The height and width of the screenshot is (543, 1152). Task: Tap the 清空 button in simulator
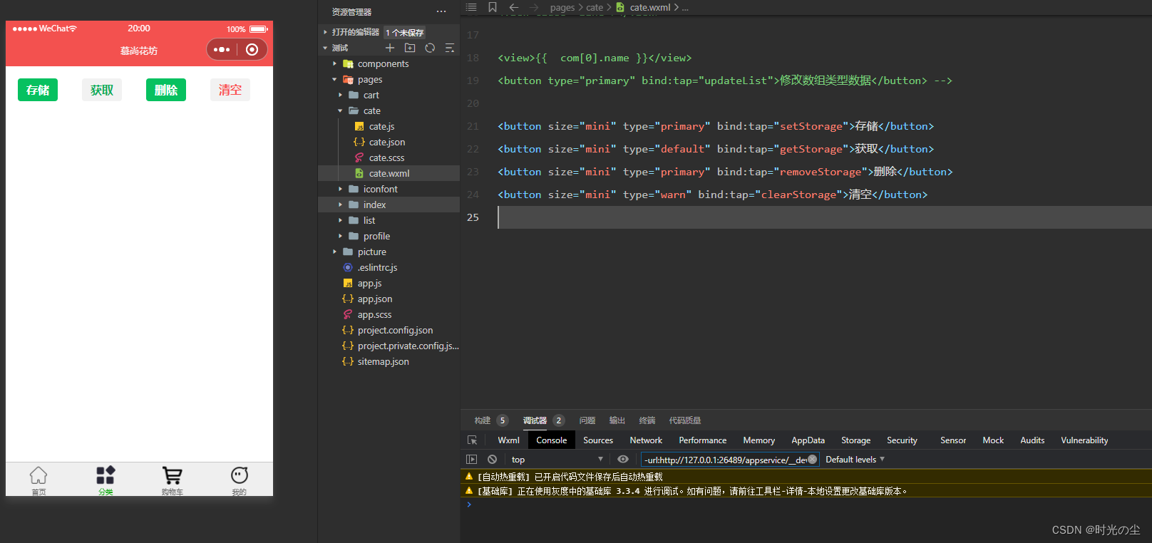pos(230,90)
